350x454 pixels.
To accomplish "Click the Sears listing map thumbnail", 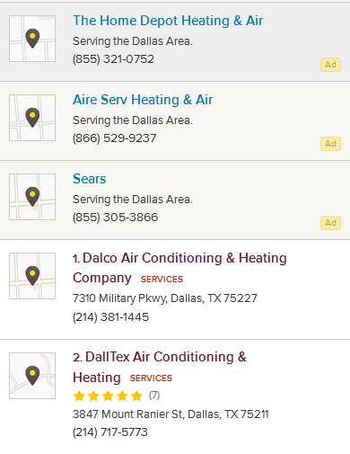I will (32, 197).
